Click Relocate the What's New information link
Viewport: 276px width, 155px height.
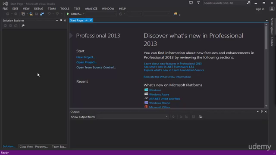167,77
